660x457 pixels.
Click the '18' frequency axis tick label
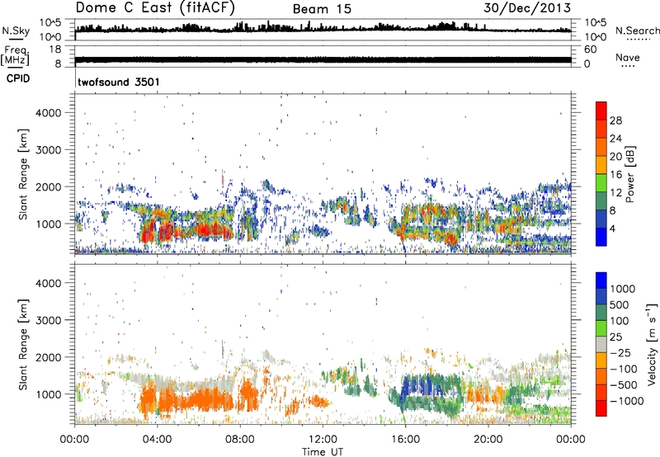(x=55, y=49)
